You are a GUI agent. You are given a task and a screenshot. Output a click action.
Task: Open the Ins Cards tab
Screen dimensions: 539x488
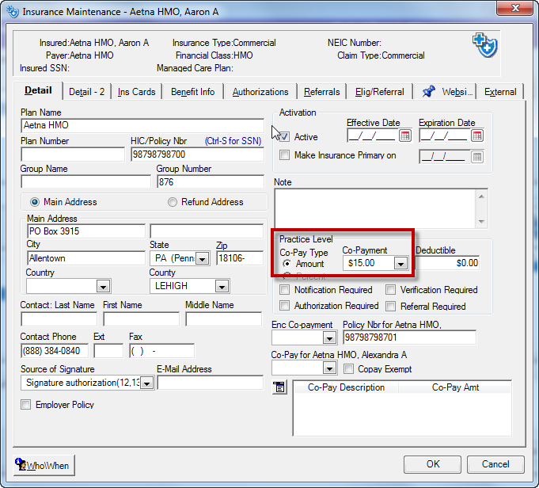pyautogui.click(x=136, y=92)
